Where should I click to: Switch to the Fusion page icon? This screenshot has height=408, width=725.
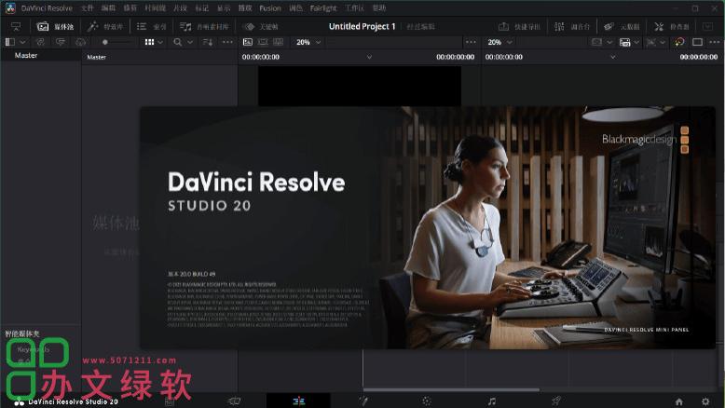click(x=363, y=401)
